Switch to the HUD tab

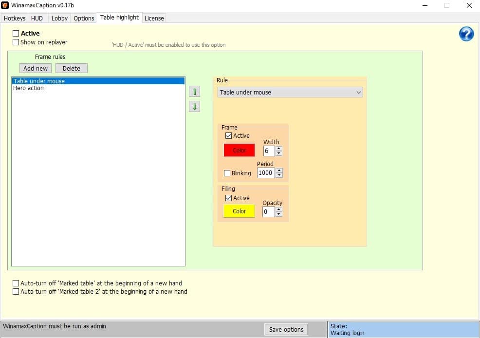pos(37,19)
